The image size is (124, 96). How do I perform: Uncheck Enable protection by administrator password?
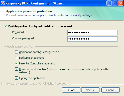6,26
